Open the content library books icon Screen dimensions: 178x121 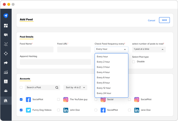click(6, 101)
